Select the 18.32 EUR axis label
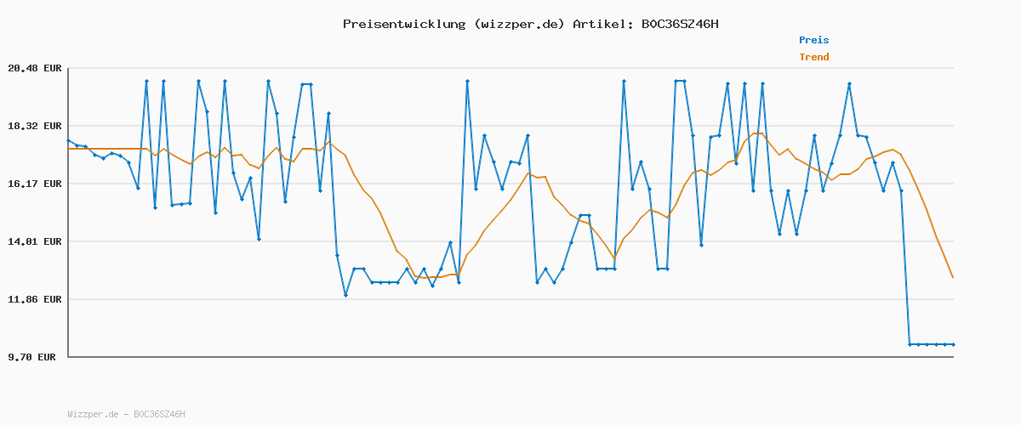This screenshot has width=1021, height=425. (x=35, y=126)
